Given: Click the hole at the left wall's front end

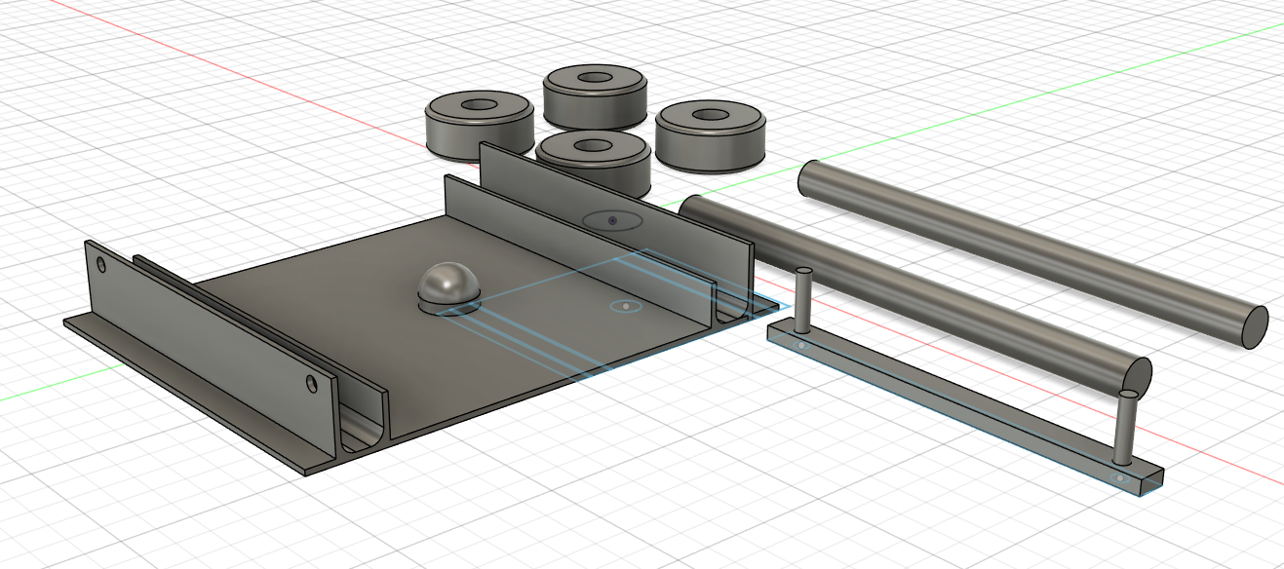Looking at the screenshot, I should coord(311,383).
